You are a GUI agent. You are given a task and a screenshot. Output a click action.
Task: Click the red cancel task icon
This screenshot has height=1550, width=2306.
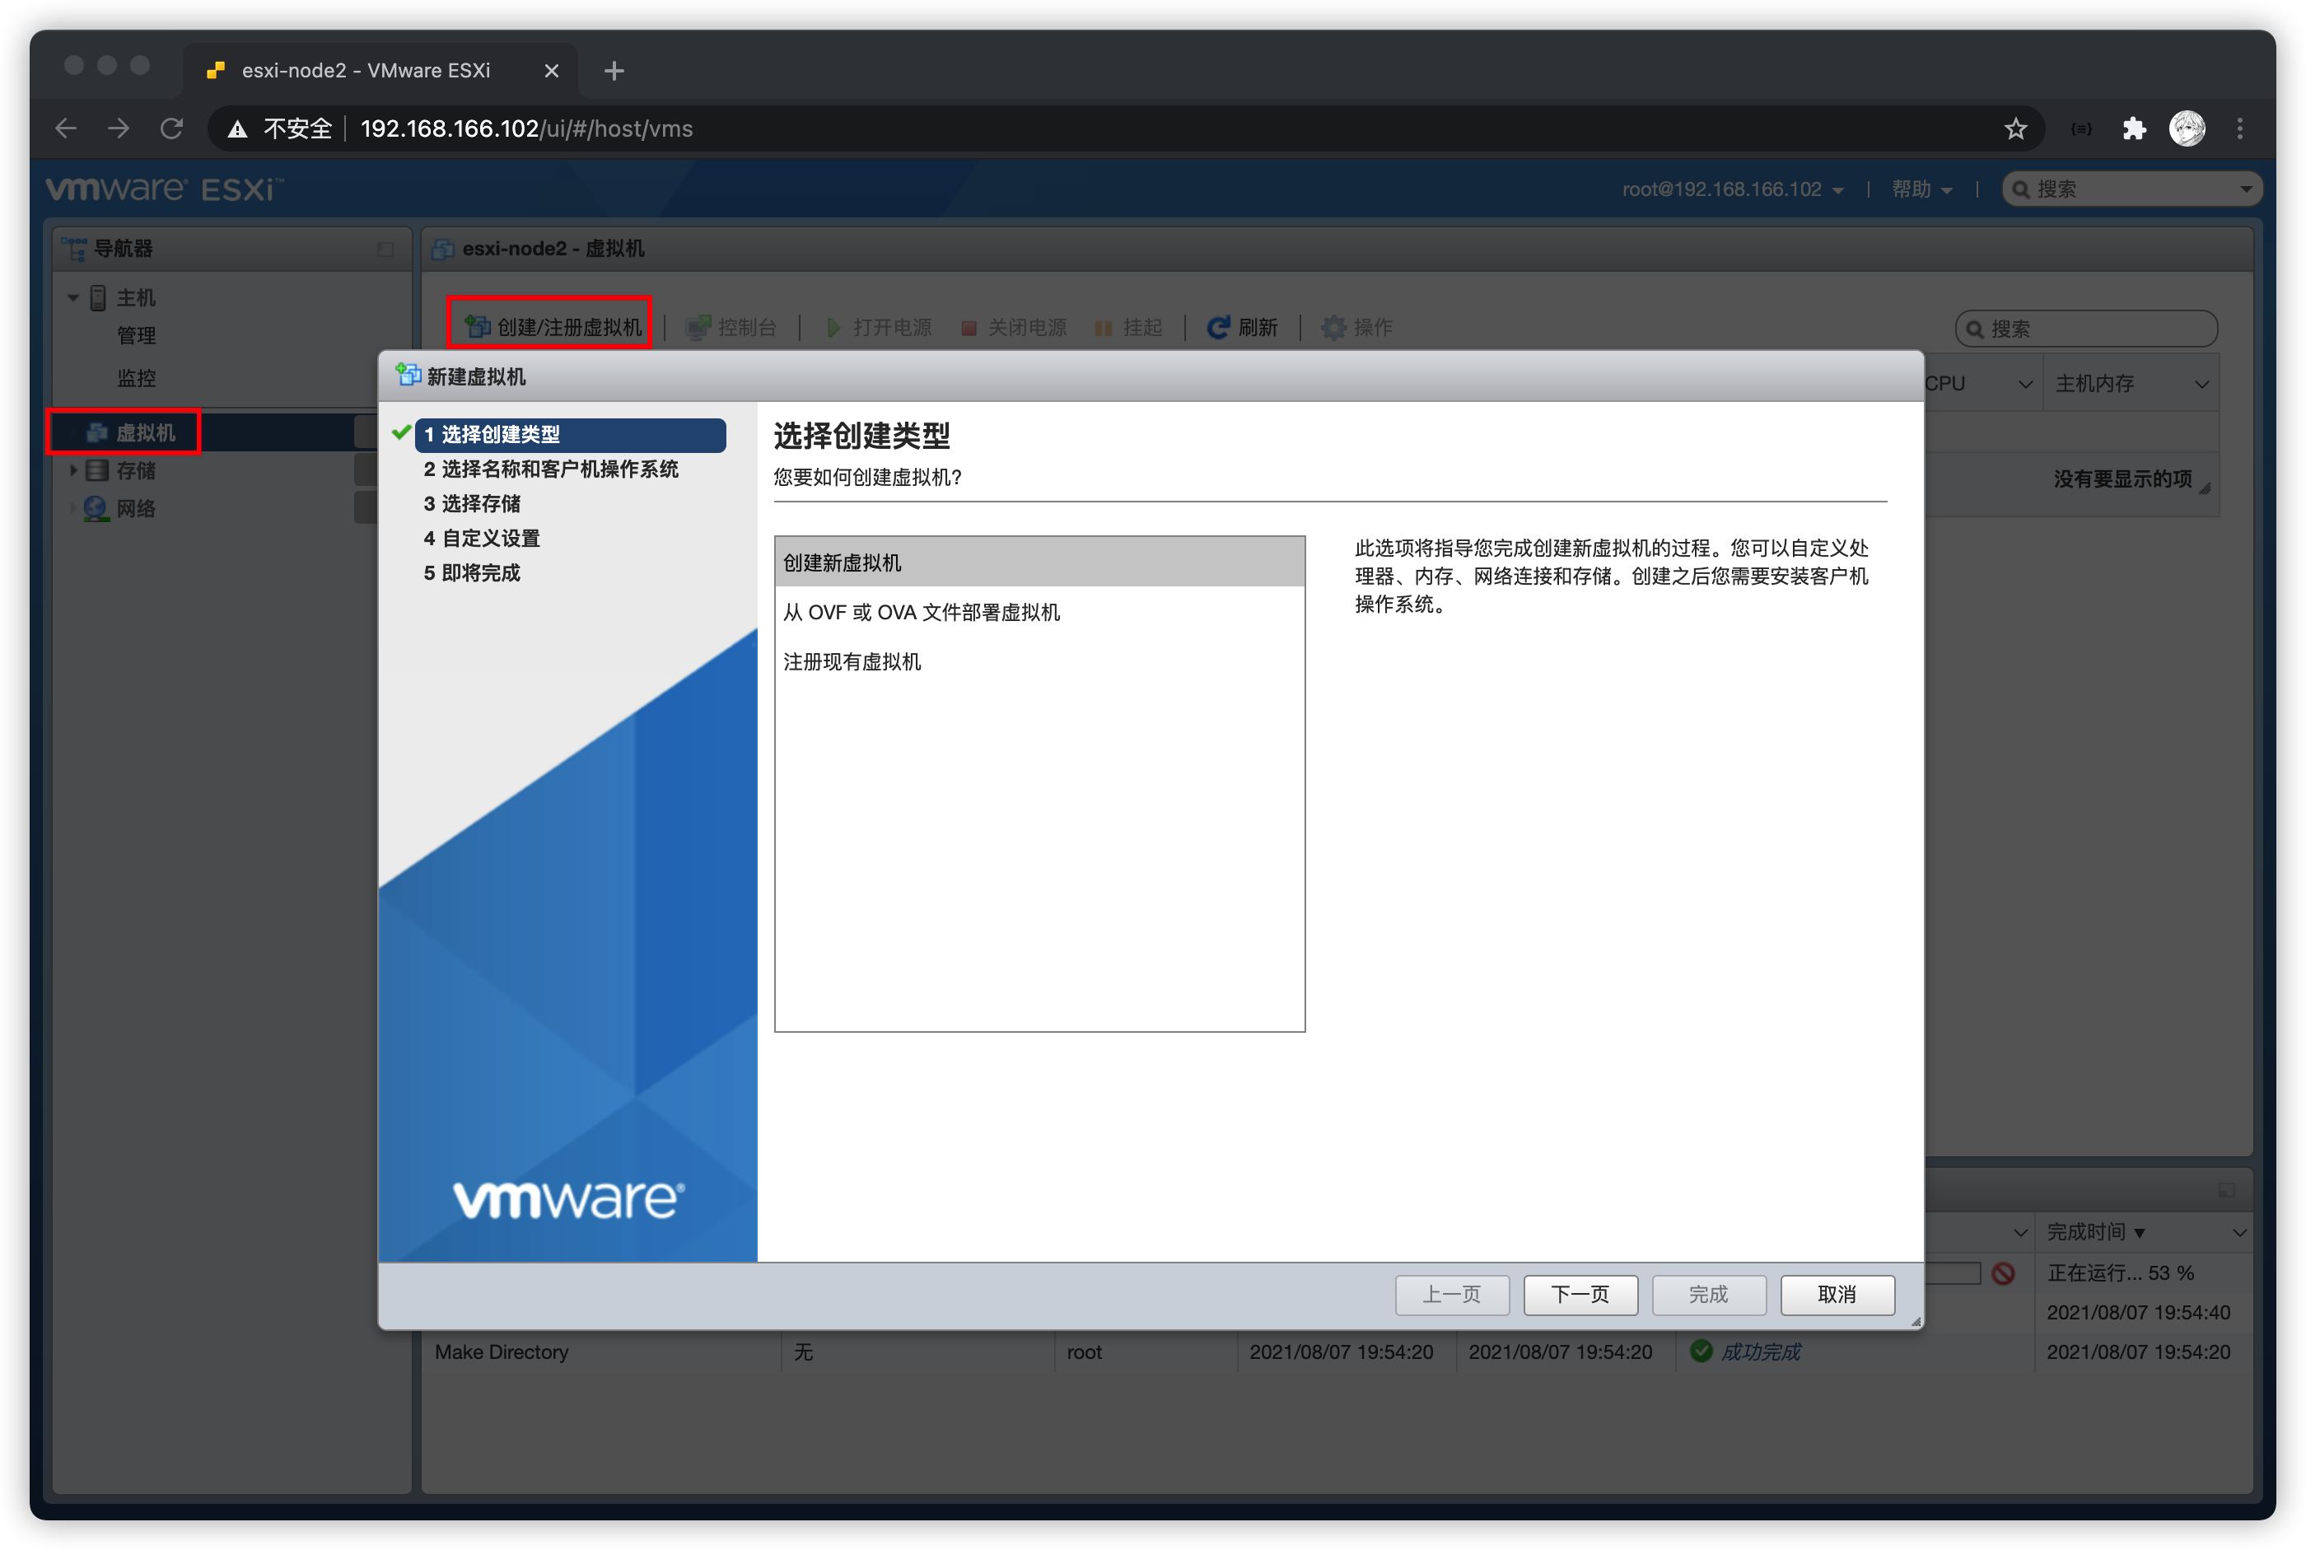(x=2004, y=1273)
